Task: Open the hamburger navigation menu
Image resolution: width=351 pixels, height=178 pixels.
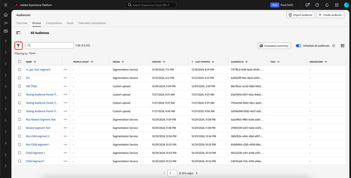Action: (6, 5)
